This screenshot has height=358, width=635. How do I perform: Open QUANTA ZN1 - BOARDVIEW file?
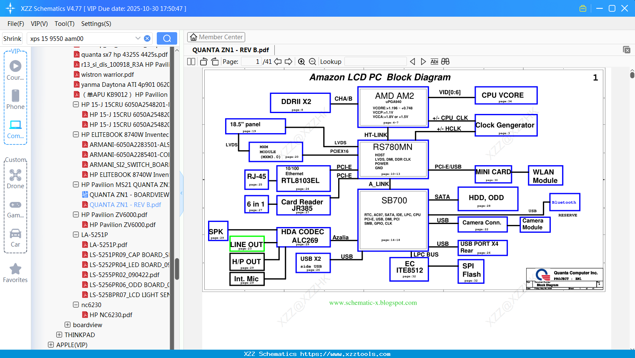129,194
